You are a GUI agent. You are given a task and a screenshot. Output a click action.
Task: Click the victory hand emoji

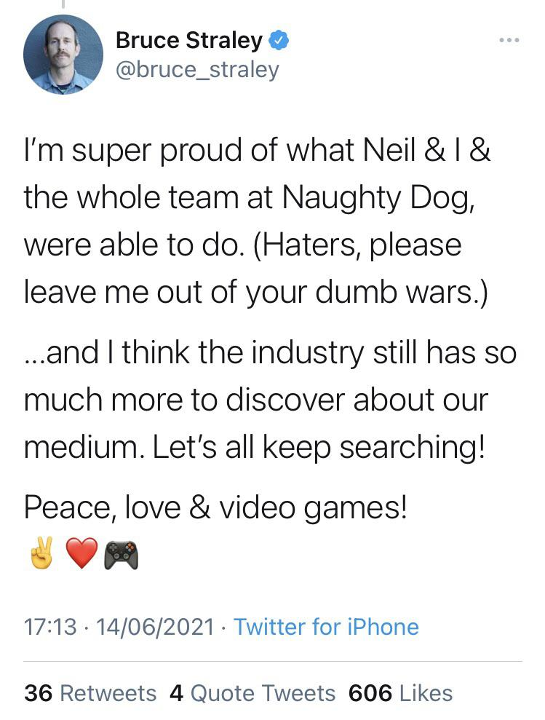point(42,556)
